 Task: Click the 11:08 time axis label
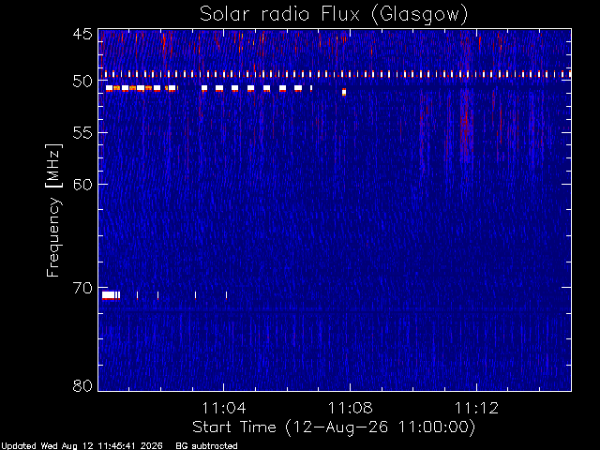[350, 408]
